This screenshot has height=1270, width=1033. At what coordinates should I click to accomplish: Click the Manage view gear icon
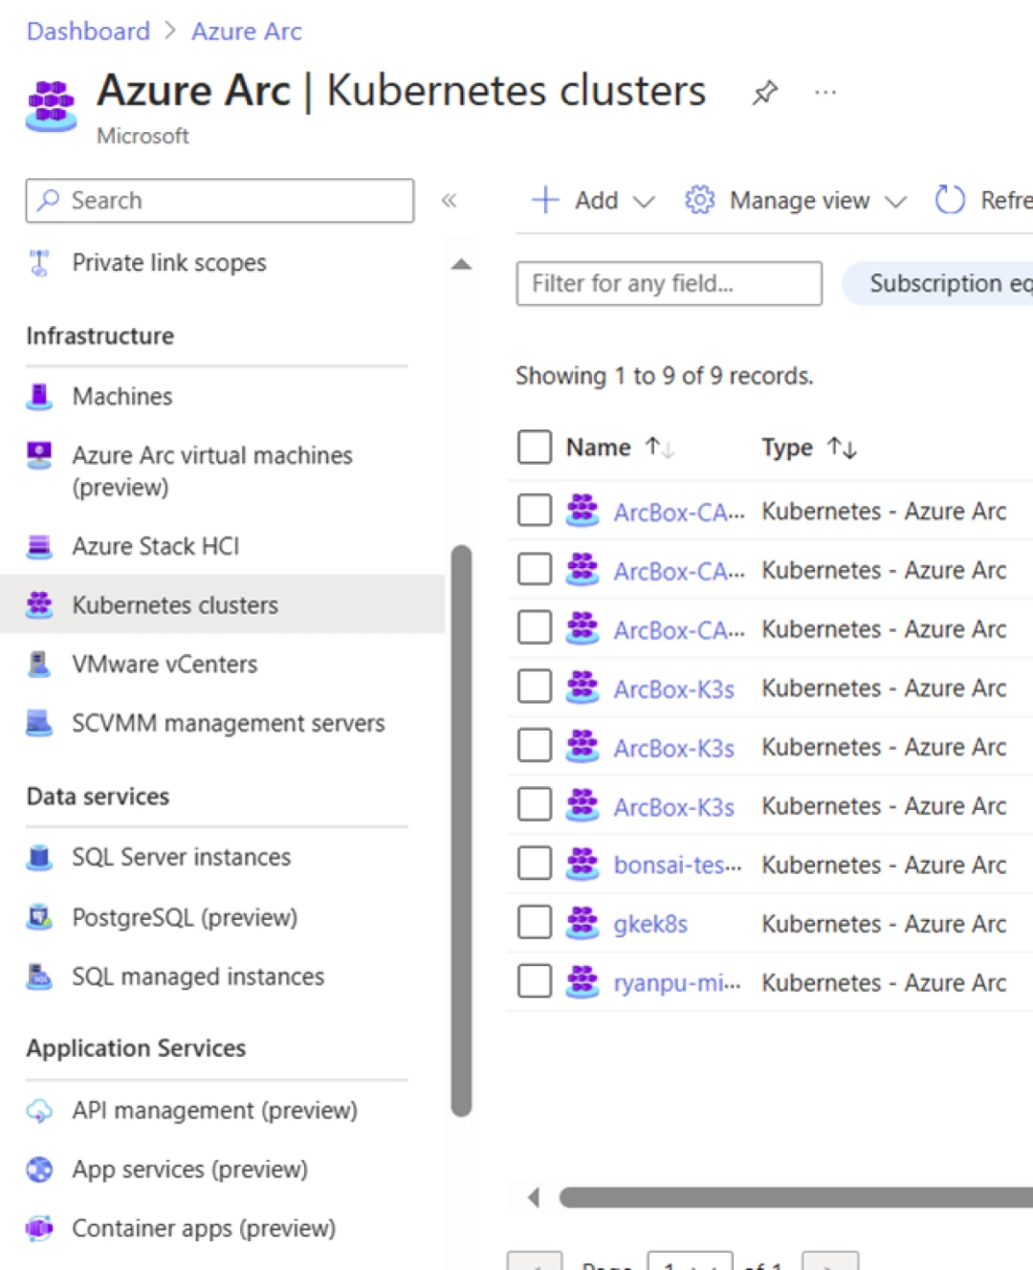[699, 200]
